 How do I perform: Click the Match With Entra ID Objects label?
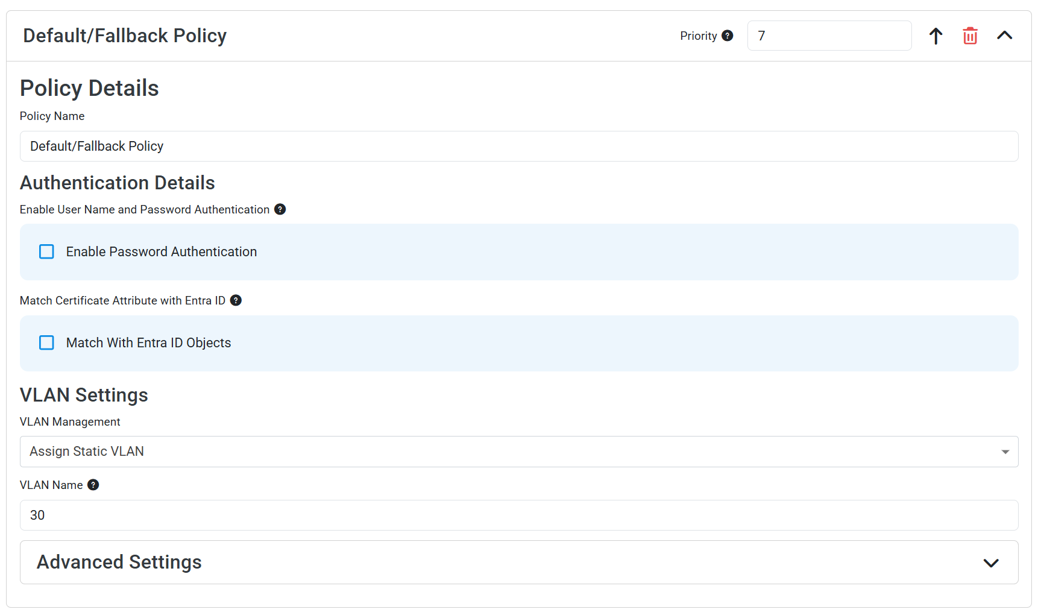tap(148, 342)
